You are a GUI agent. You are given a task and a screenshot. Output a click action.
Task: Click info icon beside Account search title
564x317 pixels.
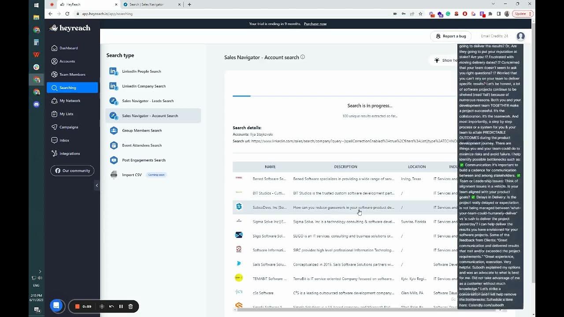pyautogui.click(x=302, y=57)
